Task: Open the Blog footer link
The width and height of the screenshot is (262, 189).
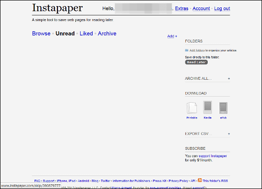Action: (x=95, y=181)
